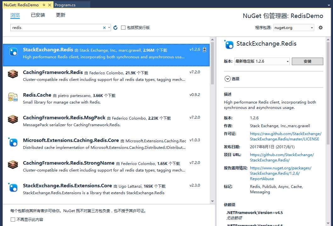
Task: Pin the NuGet: RedisDemo tab
Action: pyautogui.click(x=44, y=5)
